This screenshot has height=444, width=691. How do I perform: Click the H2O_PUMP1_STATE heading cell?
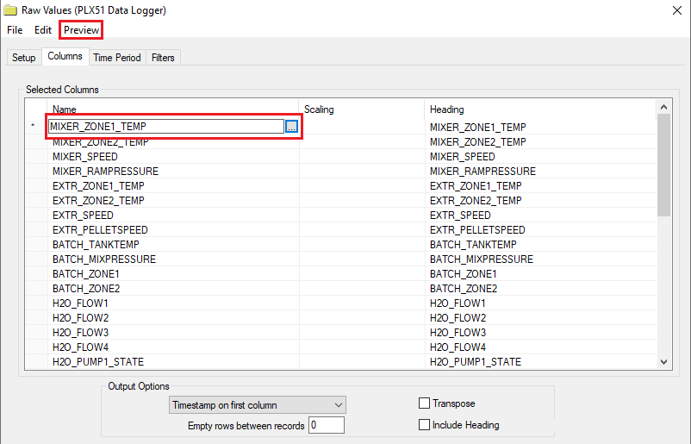[x=541, y=361]
